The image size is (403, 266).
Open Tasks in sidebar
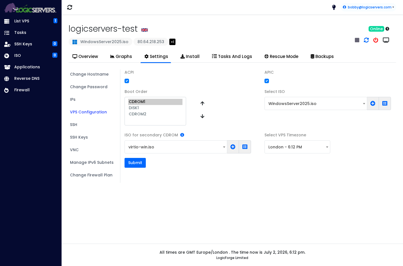pos(31,32)
